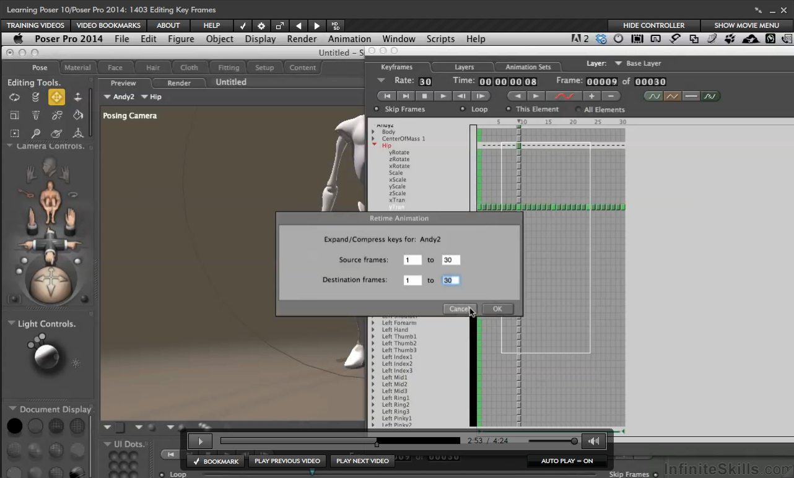Open the Scripts menu
Screen dimensions: 794x478
click(x=440, y=38)
